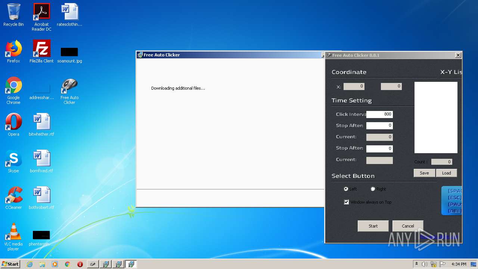The image size is (478, 269).
Task: Click the taskbar clock showing 4:34 PM
Action: tap(459, 264)
